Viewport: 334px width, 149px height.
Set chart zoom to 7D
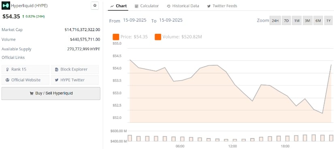click(287, 21)
